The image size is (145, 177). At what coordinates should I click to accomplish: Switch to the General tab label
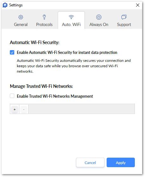coord(21,24)
